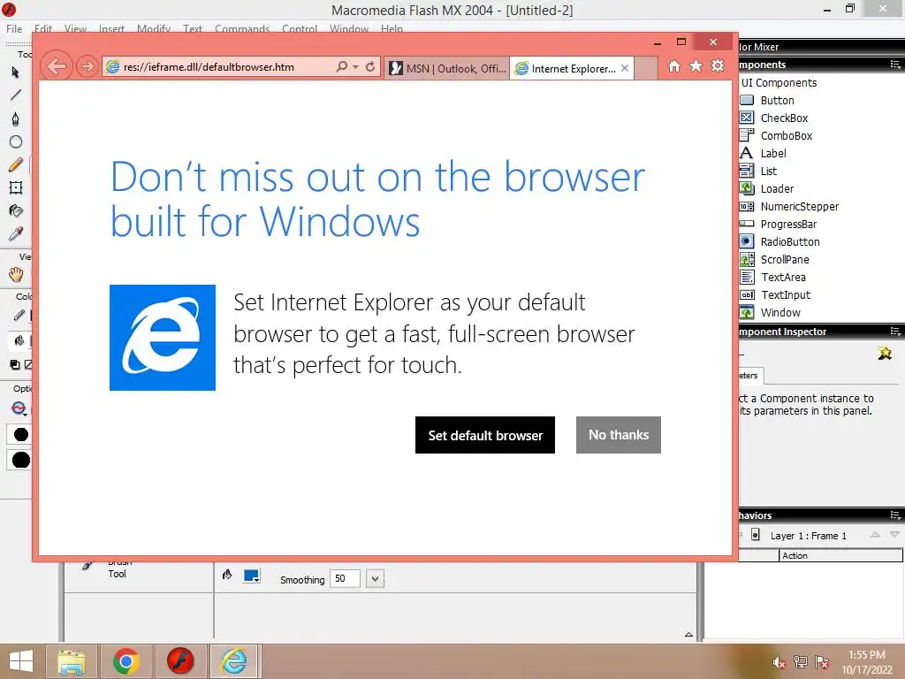Click the muted volume tray icon
The width and height of the screenshot is (905, 679).
pyautogui.click(x=779, y=662)
